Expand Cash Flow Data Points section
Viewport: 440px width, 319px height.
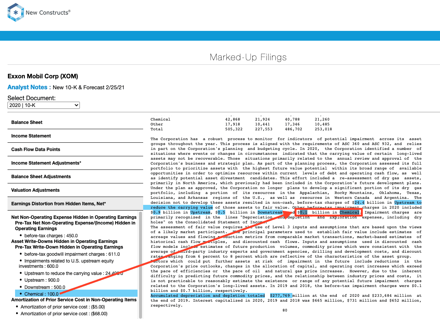pyautogui.click(x=75, y=150)
